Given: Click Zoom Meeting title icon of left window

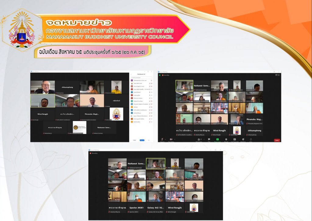Looking at the screenshot, I should [31, 71].
